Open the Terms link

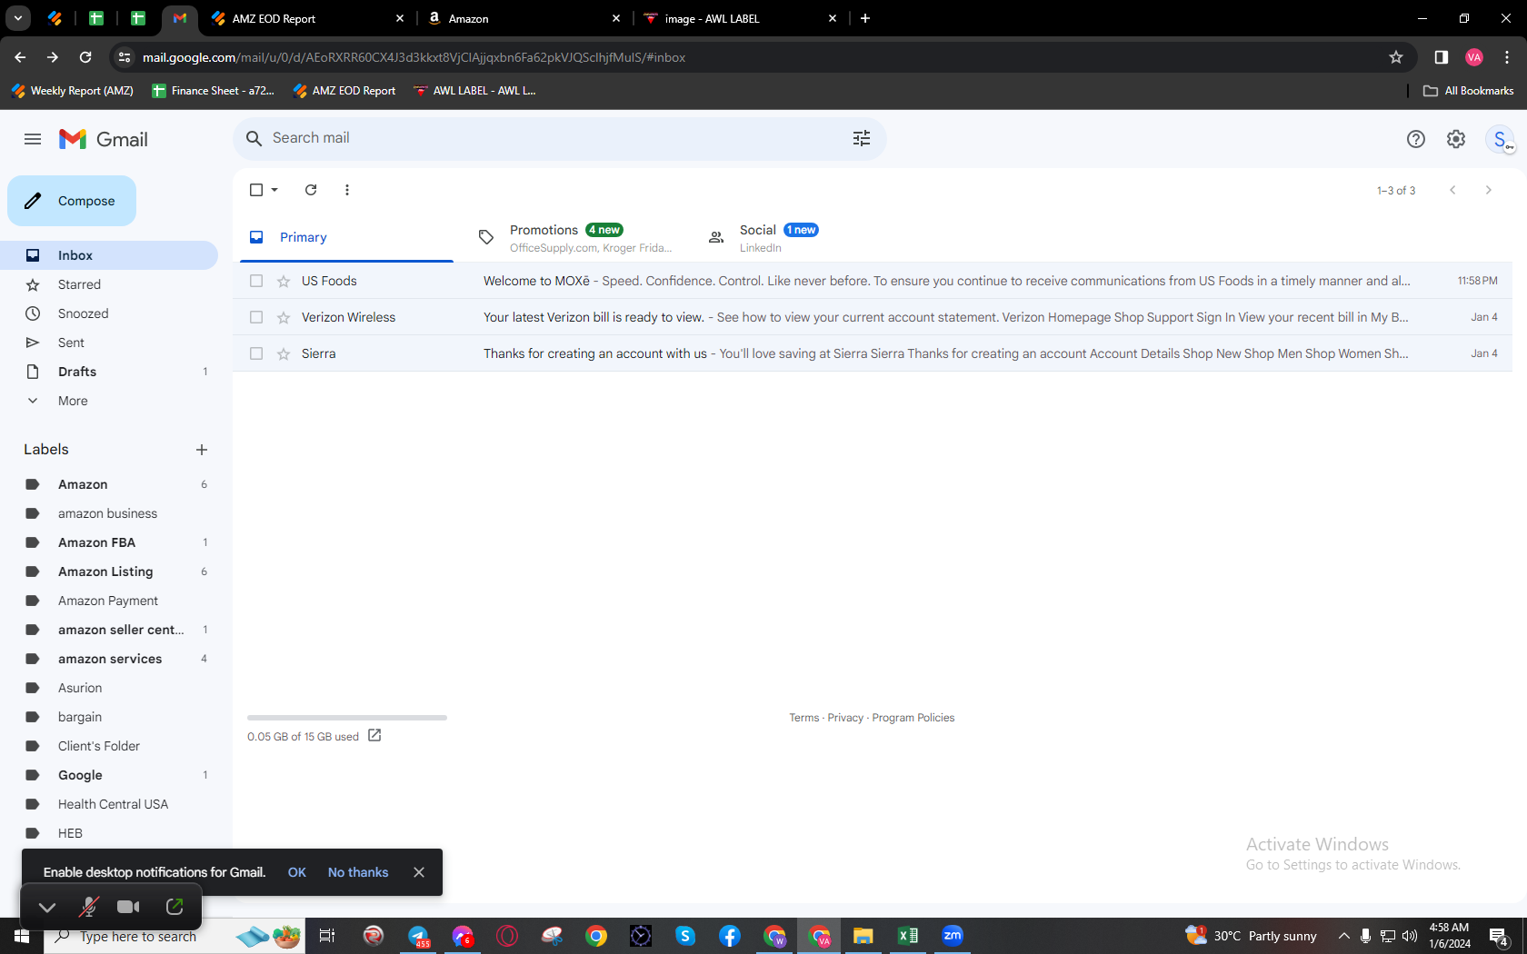tap(804, 718)
